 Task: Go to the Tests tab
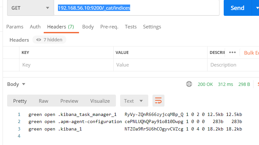point(131,27)
